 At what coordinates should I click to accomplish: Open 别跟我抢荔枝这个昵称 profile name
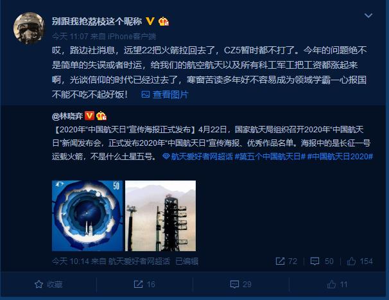(97, 21)
